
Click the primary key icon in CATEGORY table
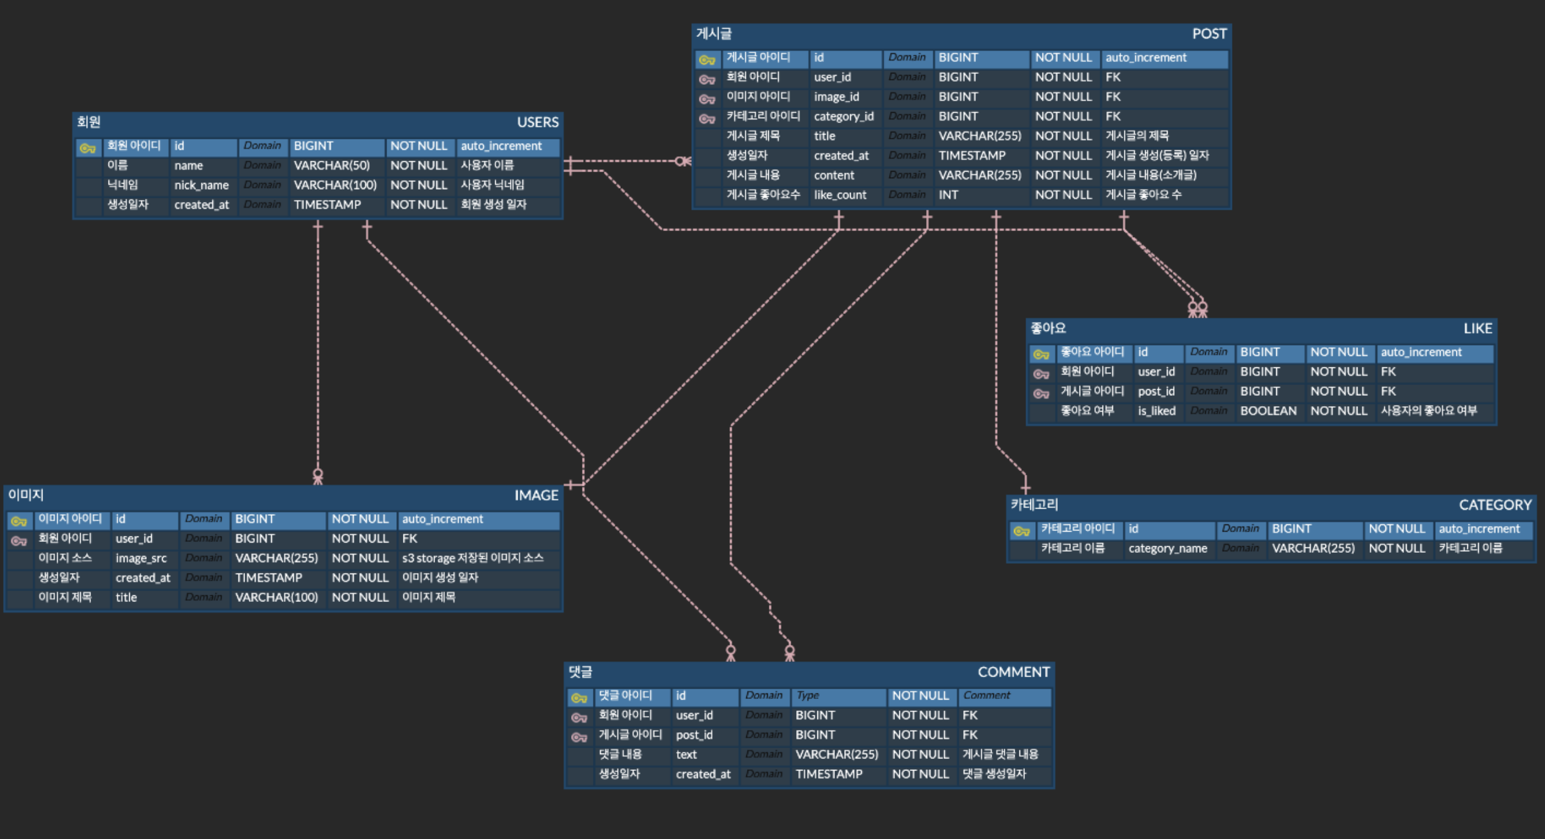(x=1022, y=531)
